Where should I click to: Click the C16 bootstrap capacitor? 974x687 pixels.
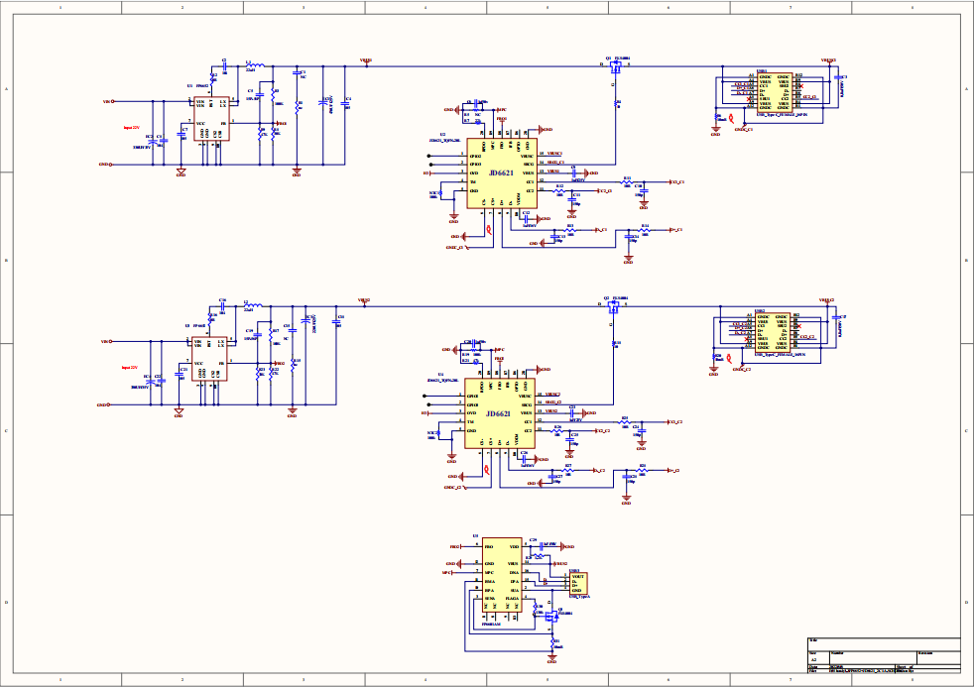point(222,306)
